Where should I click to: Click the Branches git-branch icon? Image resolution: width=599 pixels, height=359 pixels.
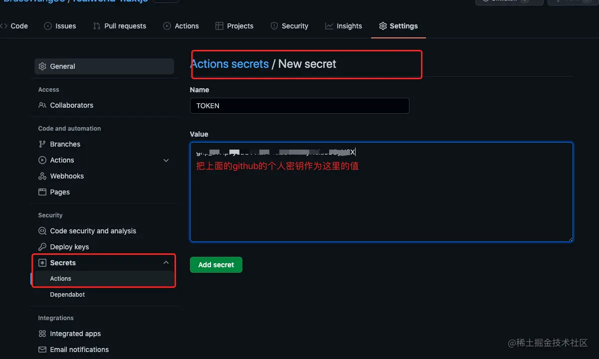click(x=42, y=144)
